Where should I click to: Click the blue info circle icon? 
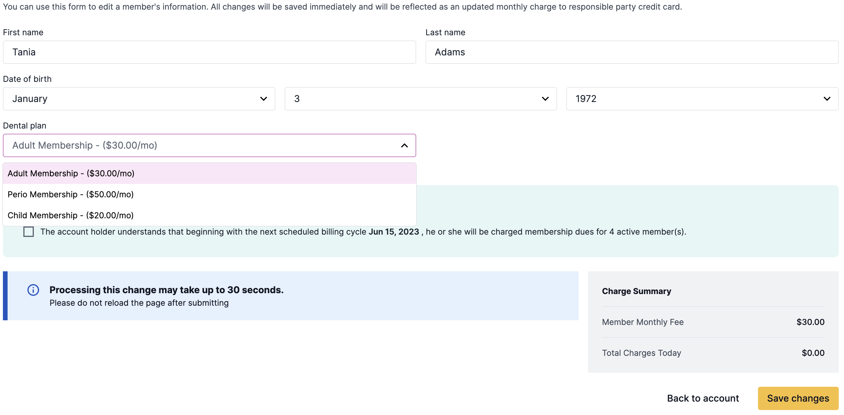[33, 290]
